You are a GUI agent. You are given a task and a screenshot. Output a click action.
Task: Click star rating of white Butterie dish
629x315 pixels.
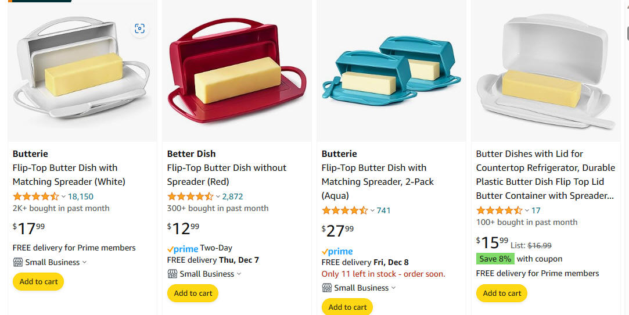tap(36, 196)
